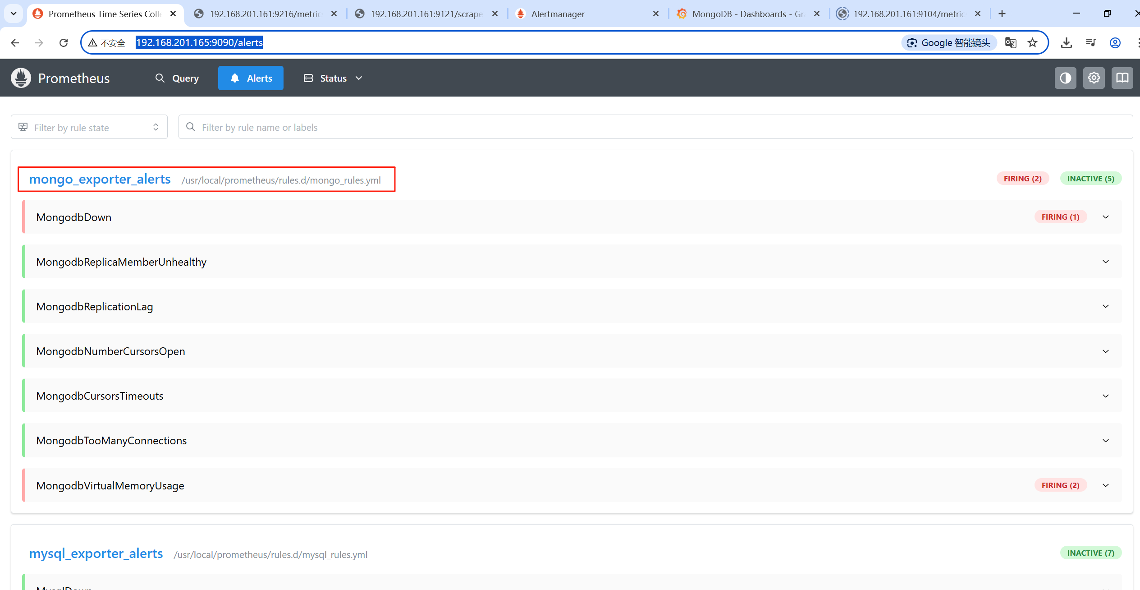Click the translate page icon
The image size is (1140, 590).
tap(1011, 42)
